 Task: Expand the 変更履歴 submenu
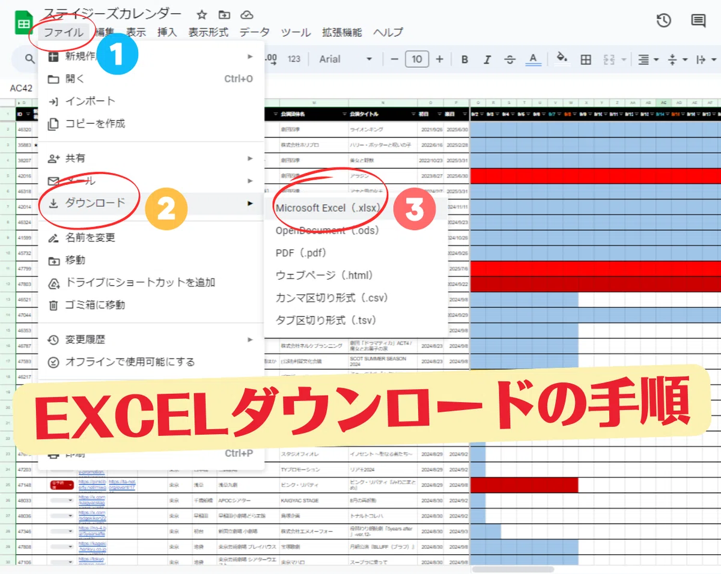point(151,339)
